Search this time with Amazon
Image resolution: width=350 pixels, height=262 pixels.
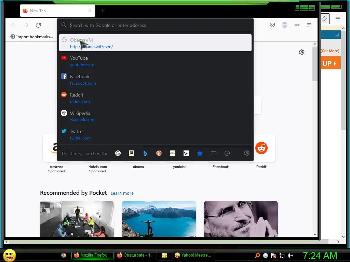[x=132, y=153]
